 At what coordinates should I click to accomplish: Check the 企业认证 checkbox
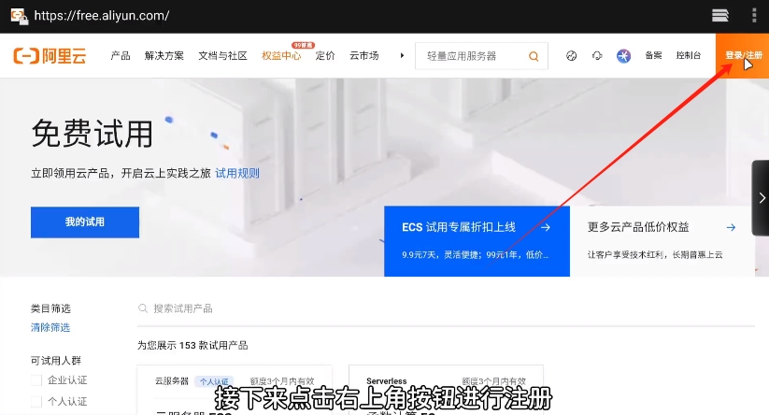(x=36, y=380)
